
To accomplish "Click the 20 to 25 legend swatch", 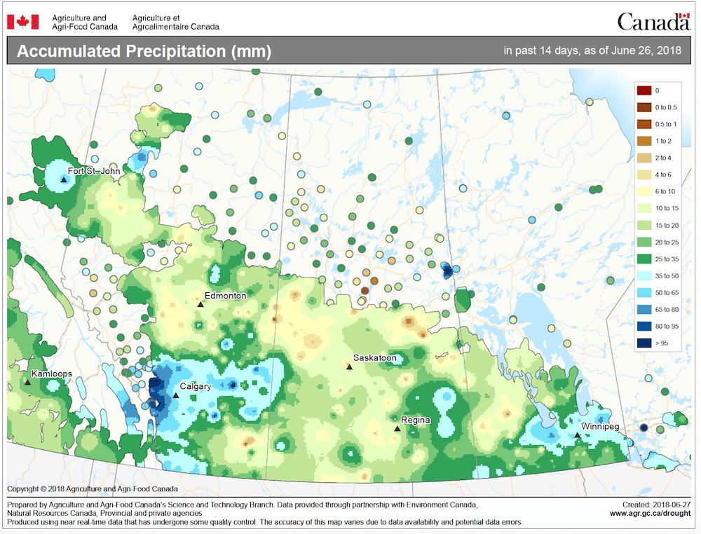I will click(x=644, y=242).
